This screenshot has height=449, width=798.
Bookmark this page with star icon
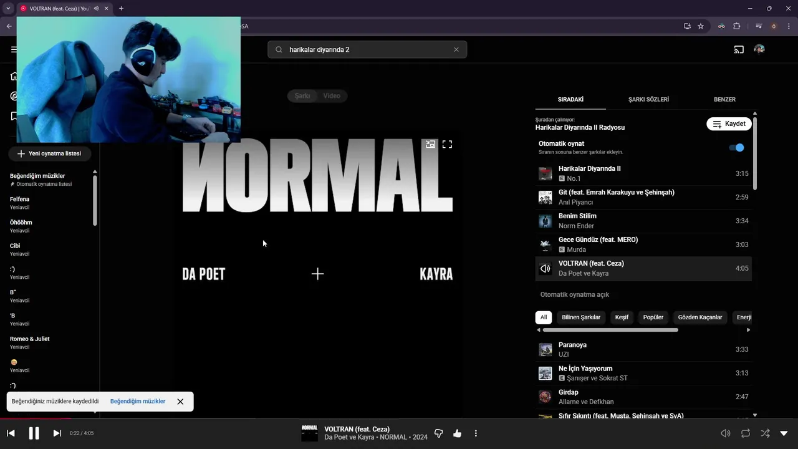coord(701,26)
